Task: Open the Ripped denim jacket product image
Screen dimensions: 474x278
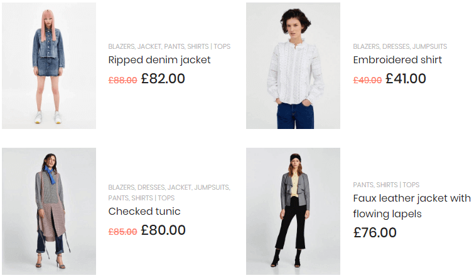Action: [x=49, y=66]
